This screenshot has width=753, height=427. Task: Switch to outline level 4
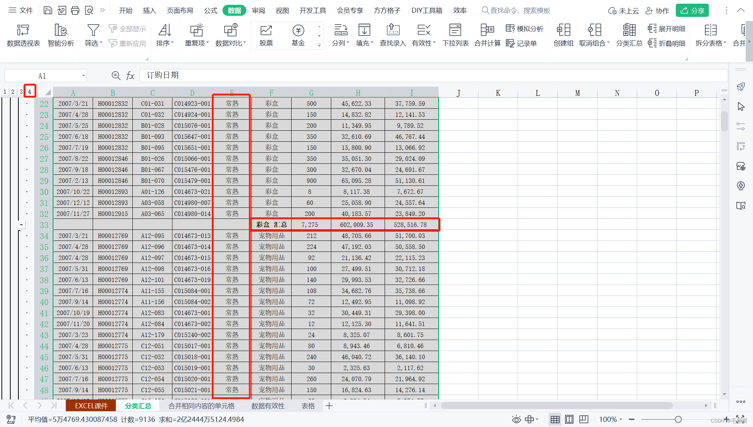(30, 91)
